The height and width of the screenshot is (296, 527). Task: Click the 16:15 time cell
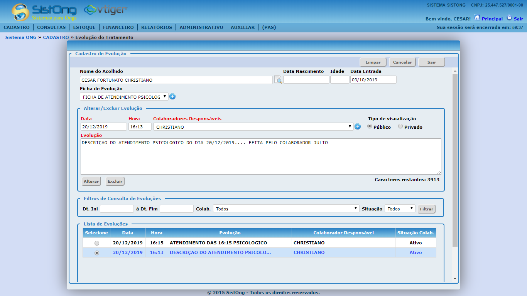click(157, 243)
